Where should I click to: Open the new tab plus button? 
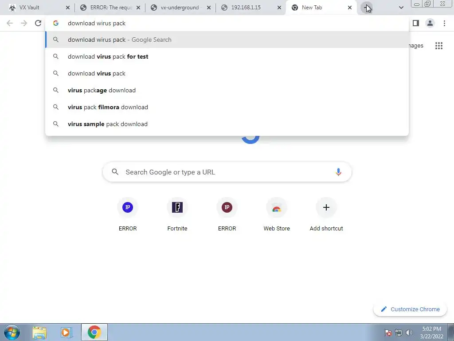367,8
